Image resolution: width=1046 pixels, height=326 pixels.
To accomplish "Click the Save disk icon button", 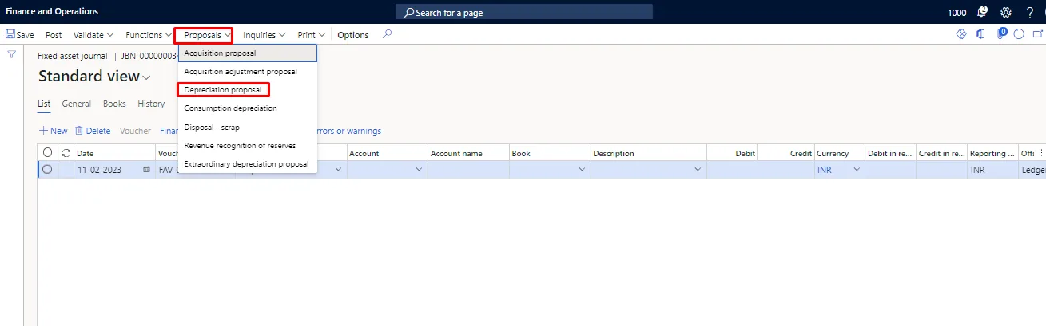I will [x=19, y=35].
